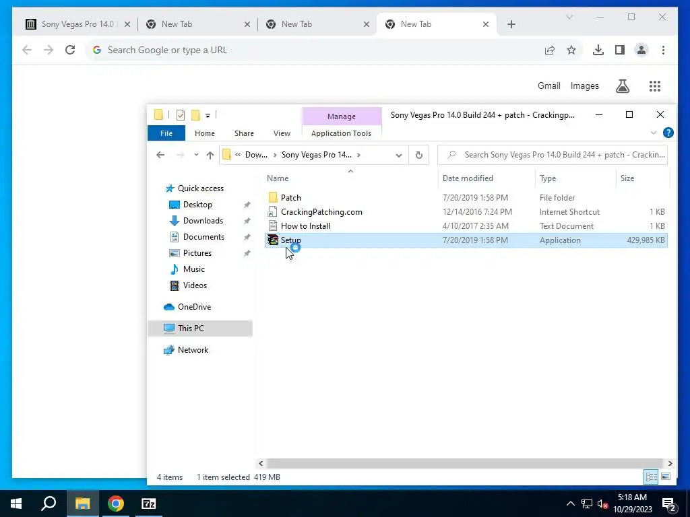
Task: Expand the Dow... breadcrumb chevron
Action: point(275,155)
